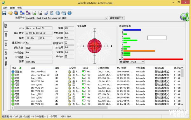
Task: Click the connect computers toolbar icon
Action: click(22, 13)
